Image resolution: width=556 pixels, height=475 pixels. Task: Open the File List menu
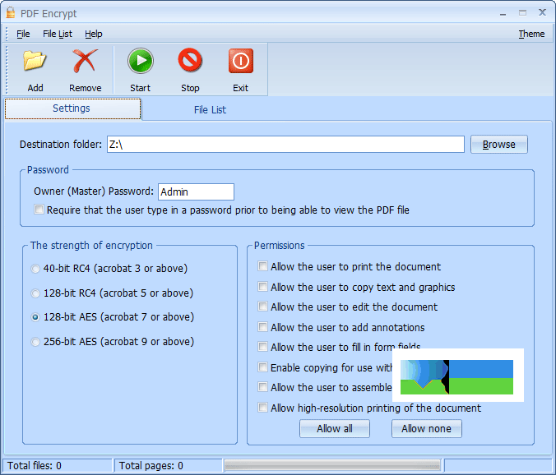coord(58,34)
